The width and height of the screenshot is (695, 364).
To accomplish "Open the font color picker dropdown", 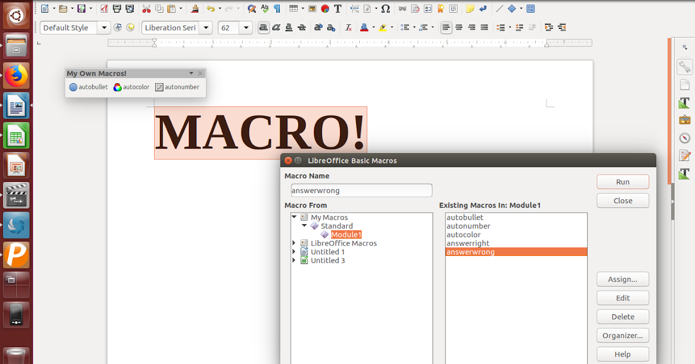I will pyautogui.click(x=373, y=27).
